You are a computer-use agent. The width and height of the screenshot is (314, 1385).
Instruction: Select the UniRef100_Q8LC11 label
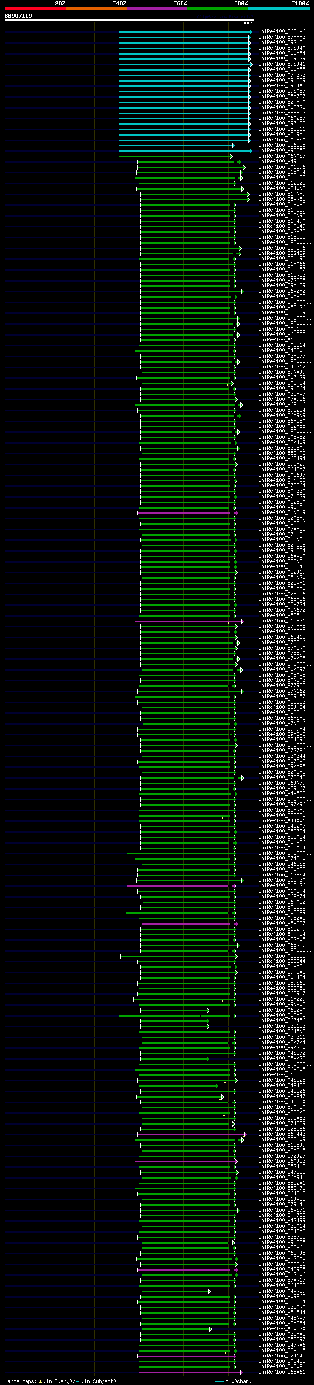click(282, 130)
